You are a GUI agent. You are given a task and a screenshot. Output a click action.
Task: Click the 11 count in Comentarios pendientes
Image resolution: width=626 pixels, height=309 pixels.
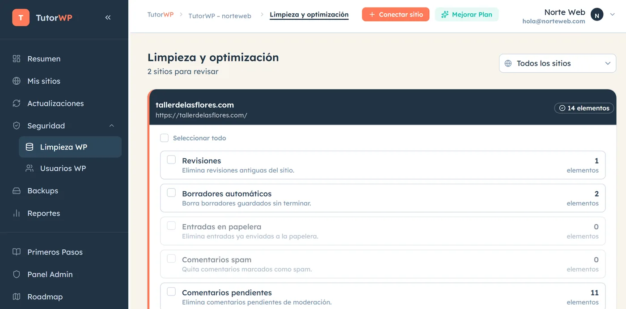tap(594, 293)
